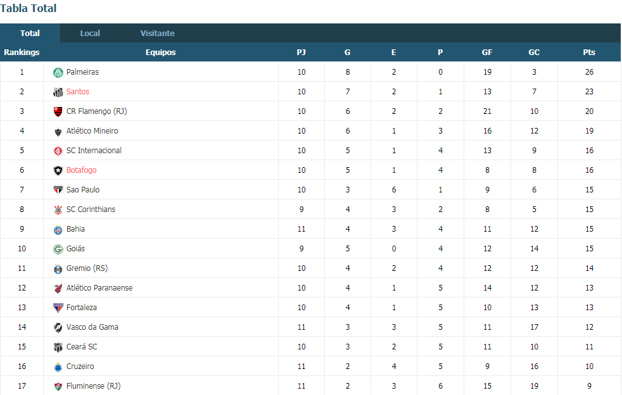The width and height of the screenshot is (622, 395).
Task: Click the Goiás green crest icon
Action: coord(58,249)
